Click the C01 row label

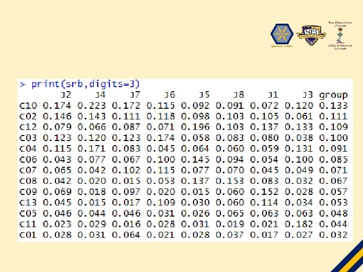tap(28, 235)
